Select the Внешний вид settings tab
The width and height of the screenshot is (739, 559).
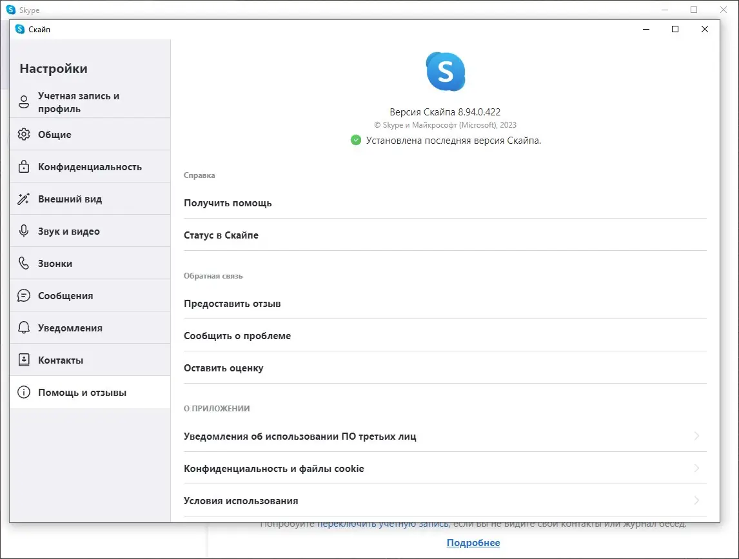tap(90, 199)
